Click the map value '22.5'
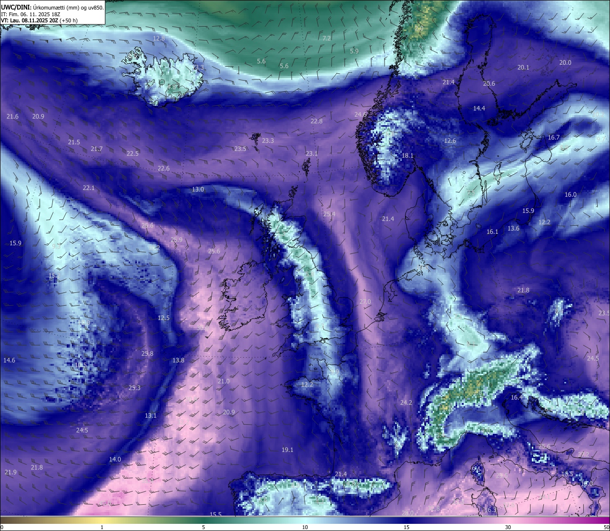This screenshot has width=610, height=531. pyautogui.click(x=132, y=154)
